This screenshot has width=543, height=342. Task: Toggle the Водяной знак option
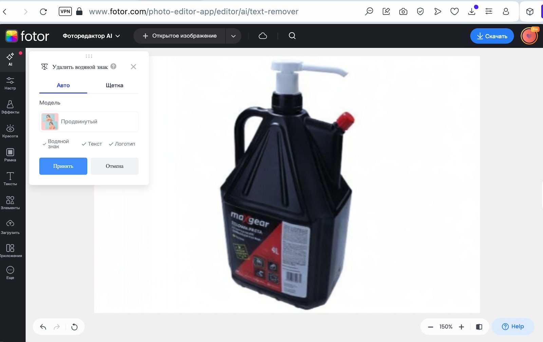(x=56, y=144)
